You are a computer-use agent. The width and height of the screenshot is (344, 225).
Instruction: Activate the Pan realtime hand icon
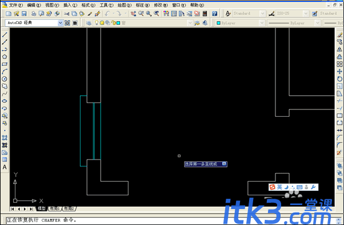pyautogui.click(x=133, y=14)
